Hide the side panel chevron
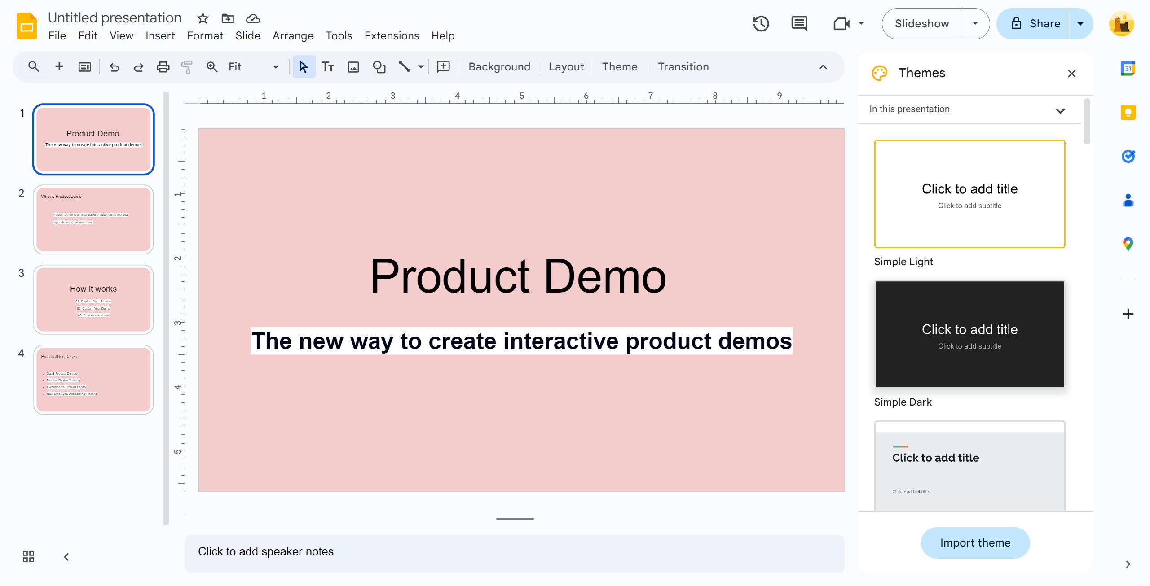The width and height of the screenshot is (1150, 586). click(x=1128, y=564)
